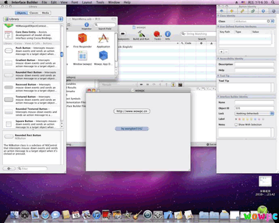
Task: Pick Recessed Button in Library list
Action: pos(31,88)
